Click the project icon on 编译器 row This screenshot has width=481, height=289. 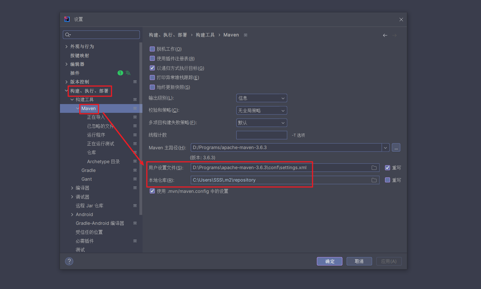pyautogui.click(x=135, y=188)
